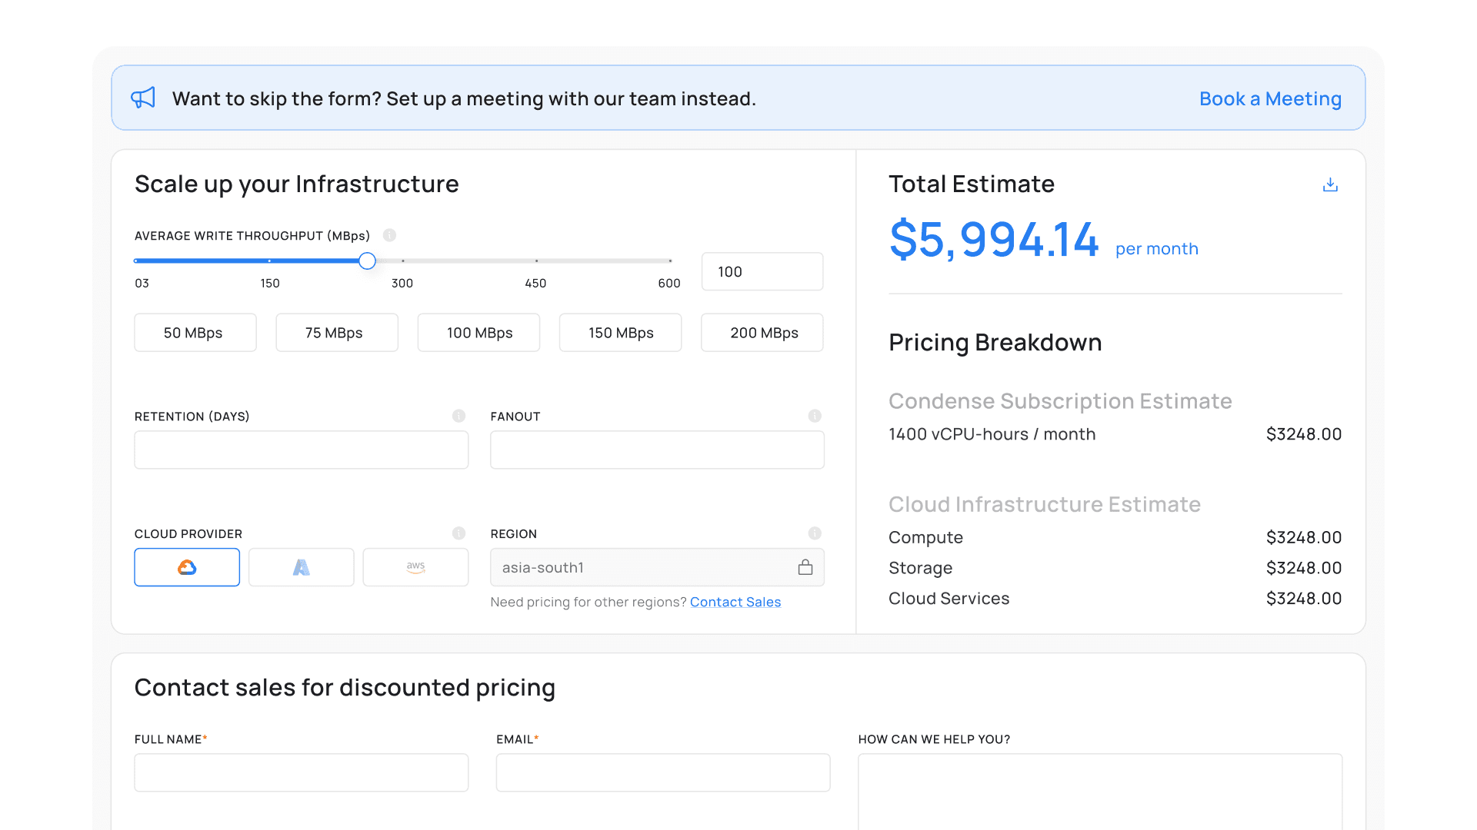Select AWS as cloud provider
The image size is (1477, 830).
pos(415,567)
